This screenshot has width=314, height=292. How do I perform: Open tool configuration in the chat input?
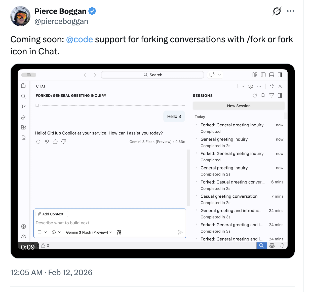119,232
